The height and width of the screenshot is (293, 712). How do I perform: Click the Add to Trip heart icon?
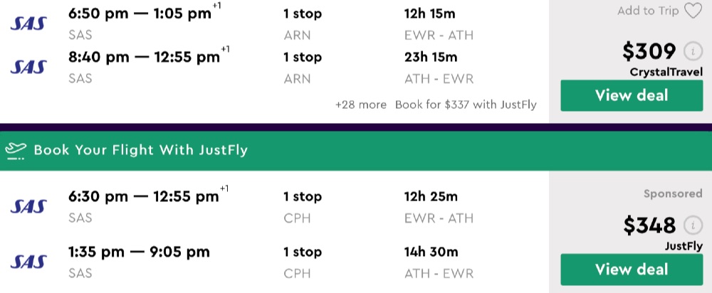(x=692, y=11)
